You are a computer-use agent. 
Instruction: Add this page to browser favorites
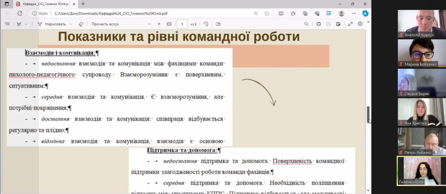267,13
